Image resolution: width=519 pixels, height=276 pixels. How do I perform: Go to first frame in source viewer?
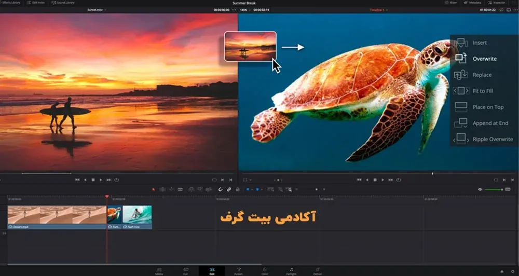77,180
